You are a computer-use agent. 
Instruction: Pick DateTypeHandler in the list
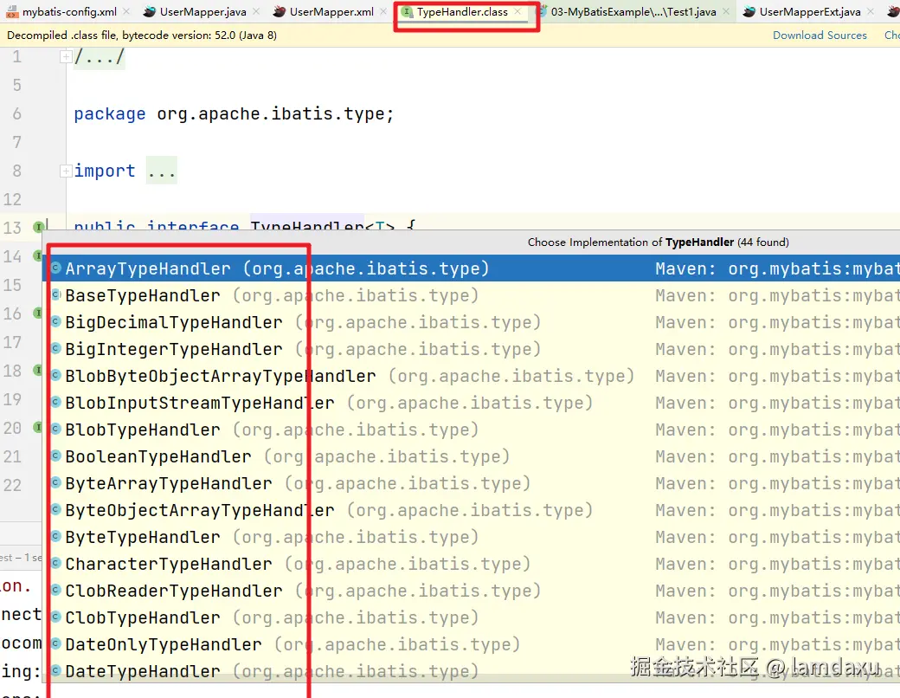coord(472,671)
